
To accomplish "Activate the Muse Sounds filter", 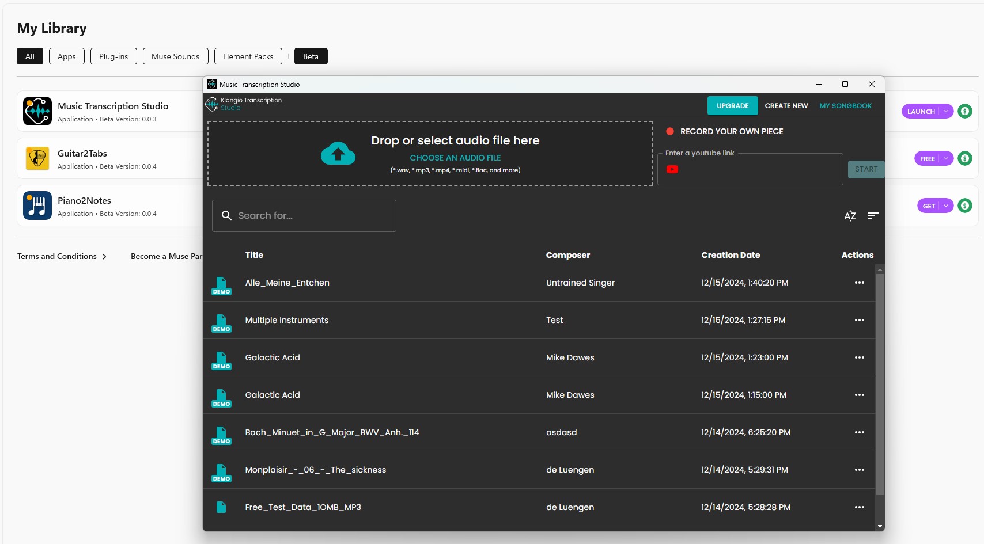I will (175, 56).
